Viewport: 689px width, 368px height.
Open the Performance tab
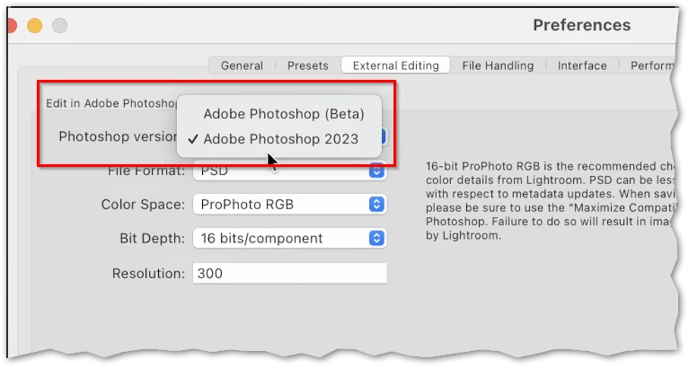pyautogui.click(x=651, y=66)
